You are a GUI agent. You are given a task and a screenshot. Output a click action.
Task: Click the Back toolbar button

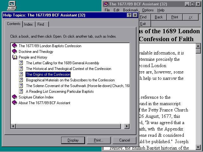(x=159, y=17)
